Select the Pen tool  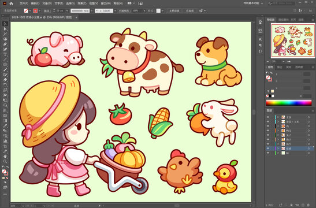5,44
